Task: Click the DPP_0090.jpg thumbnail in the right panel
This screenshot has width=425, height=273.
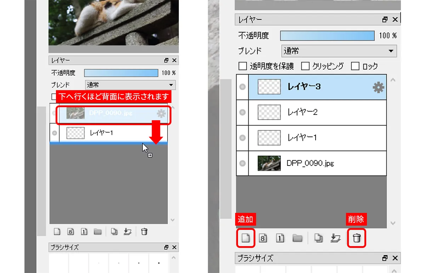Action: [x=269, y=163]
